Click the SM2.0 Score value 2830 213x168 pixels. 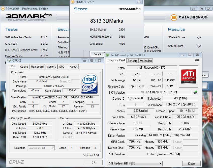point(122,30)
